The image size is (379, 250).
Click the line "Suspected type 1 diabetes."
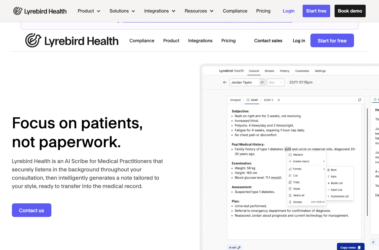coord(255,192)
